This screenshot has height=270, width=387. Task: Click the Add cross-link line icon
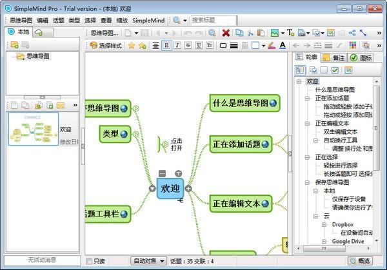point(362,33)
